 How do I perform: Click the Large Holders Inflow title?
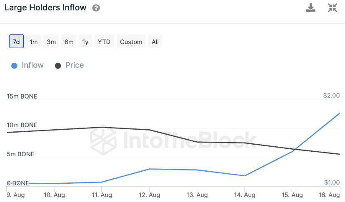(45, 7)
